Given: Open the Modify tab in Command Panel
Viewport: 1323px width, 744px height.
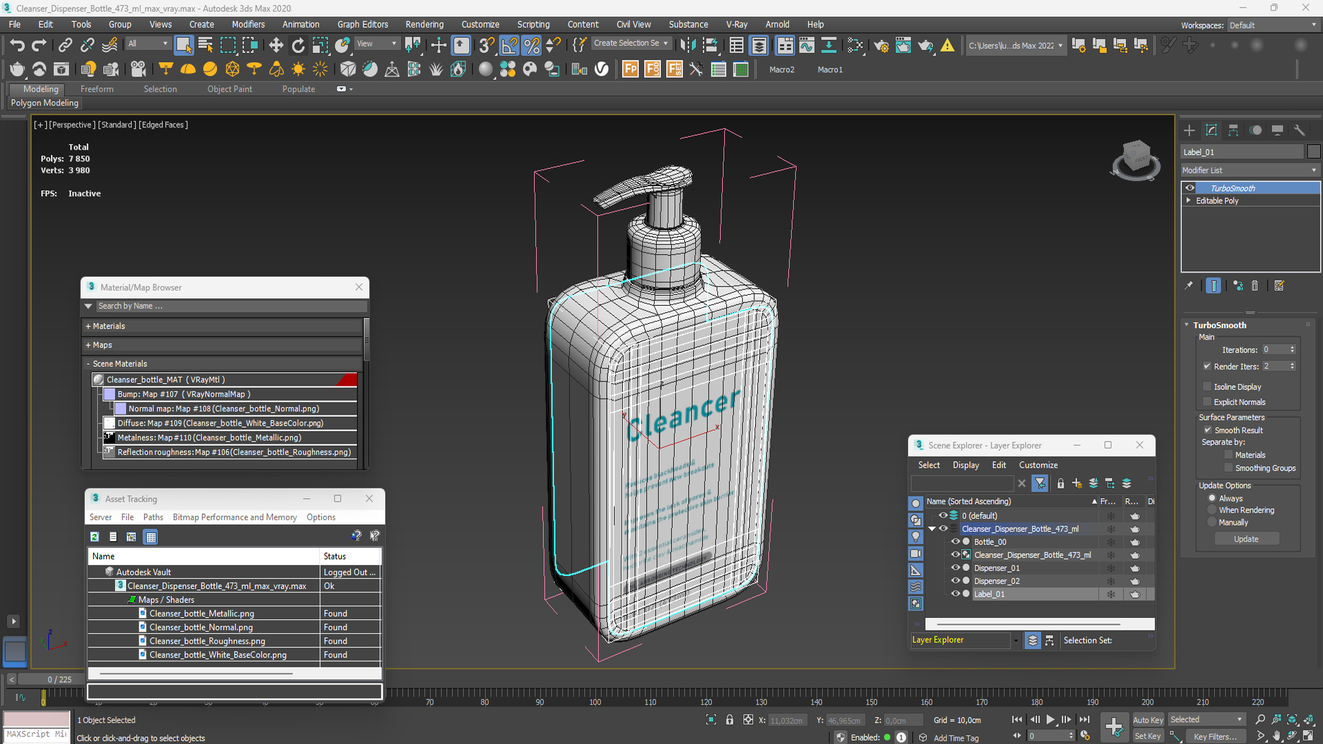Looking at the screenshot, I should [1211, 130].
